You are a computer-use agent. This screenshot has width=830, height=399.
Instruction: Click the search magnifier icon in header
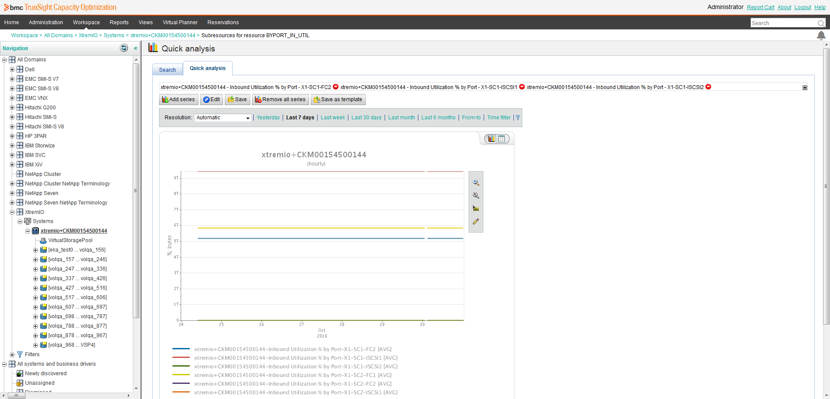click(820, 23)
